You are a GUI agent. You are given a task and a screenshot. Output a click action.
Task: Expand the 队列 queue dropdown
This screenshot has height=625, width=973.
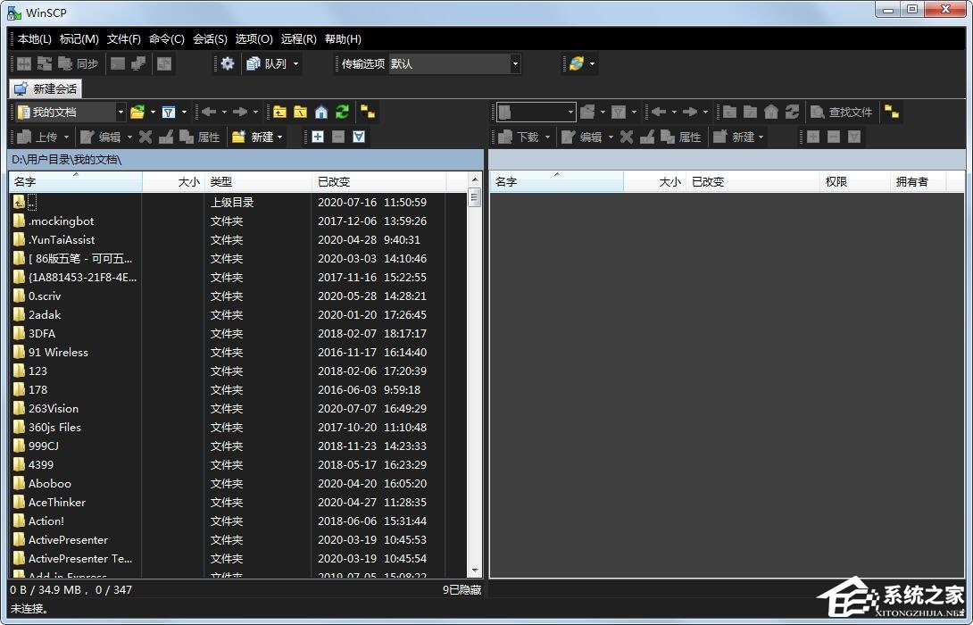click(295, 63)
